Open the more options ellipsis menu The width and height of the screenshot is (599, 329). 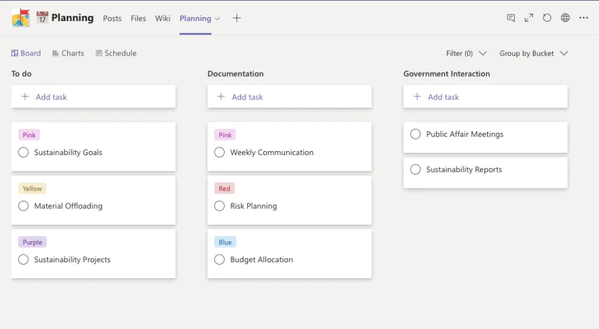(583, 18)
